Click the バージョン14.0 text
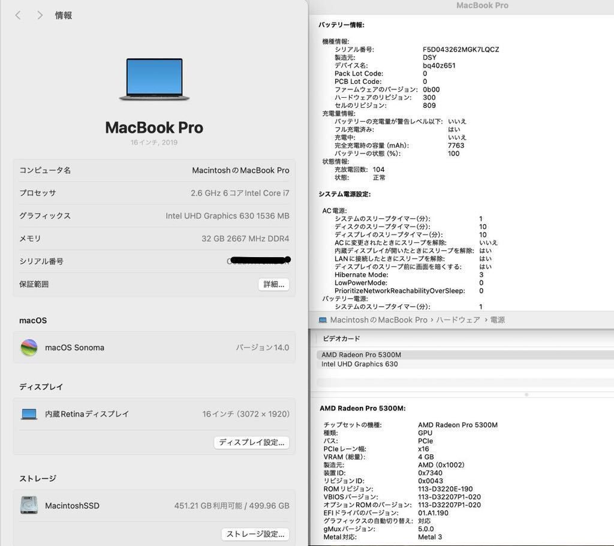This screenshot has width=614, height=546. pyautogui.click(x=263, y=348)
